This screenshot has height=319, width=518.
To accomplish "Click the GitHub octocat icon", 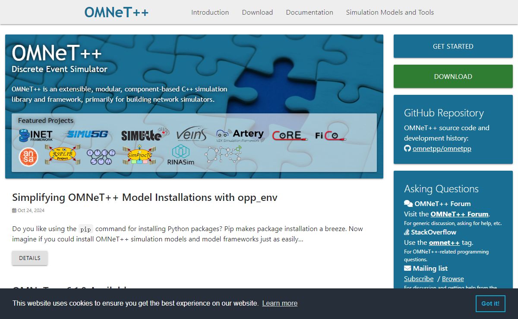I will pyautogui.click(x=407, y=149).
